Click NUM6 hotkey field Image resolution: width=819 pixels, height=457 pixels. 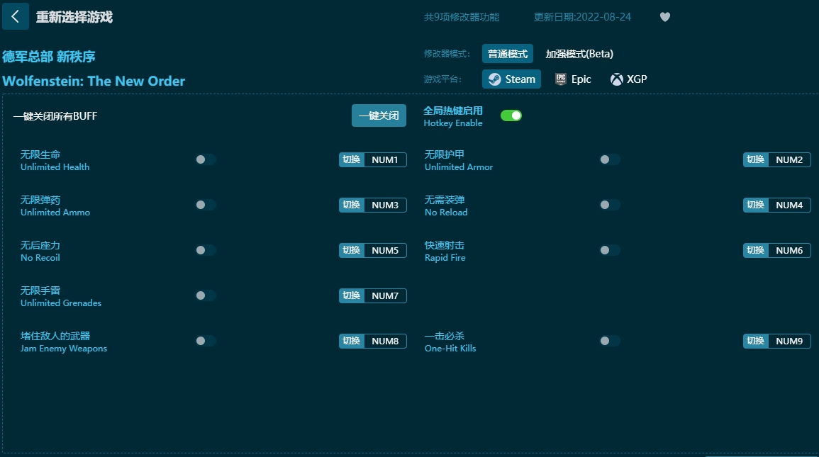[790, 250]
